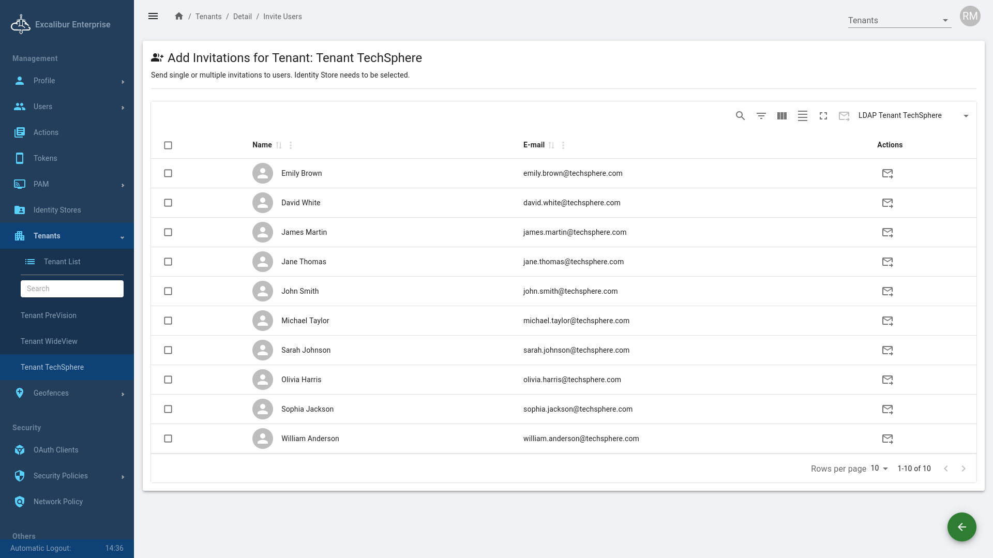993x558 pixels.
Task: Enter fullscreen table view
Action: [x=823, y=116]
